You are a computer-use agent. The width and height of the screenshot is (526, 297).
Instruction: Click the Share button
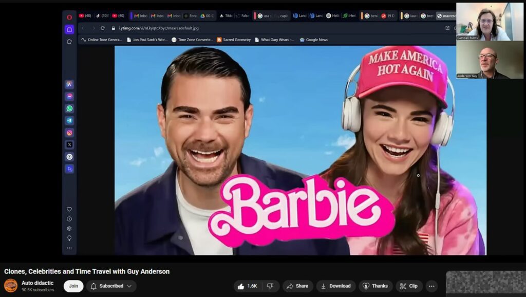(297, 286)
